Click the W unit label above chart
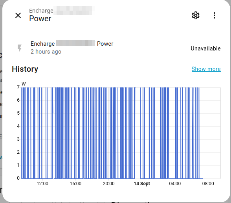Screen dimensions: 231x203 (24, 84)
